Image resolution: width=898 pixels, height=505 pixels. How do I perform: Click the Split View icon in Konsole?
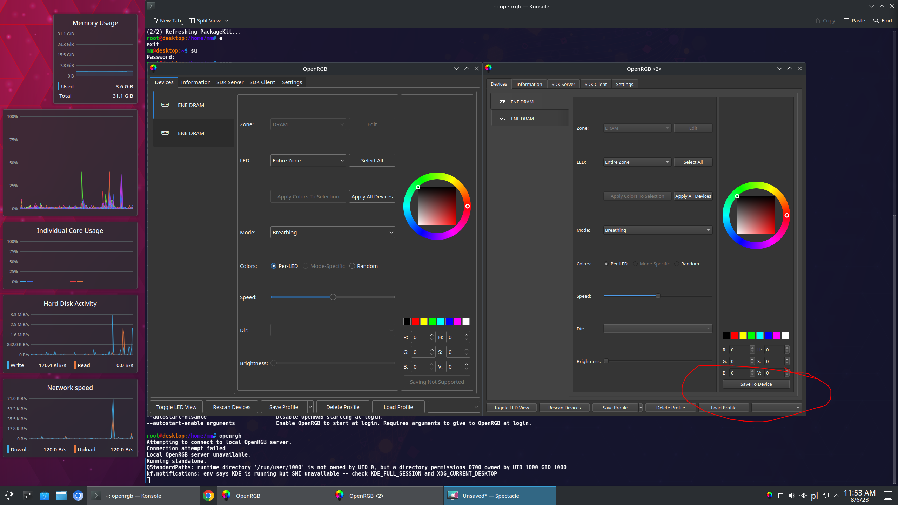pos(192,20)
